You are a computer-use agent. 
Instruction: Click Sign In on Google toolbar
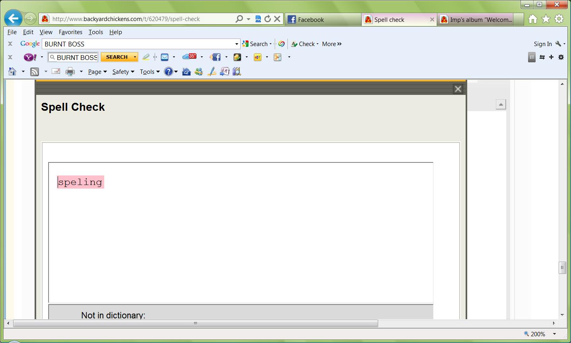click(x=542, y=44)
